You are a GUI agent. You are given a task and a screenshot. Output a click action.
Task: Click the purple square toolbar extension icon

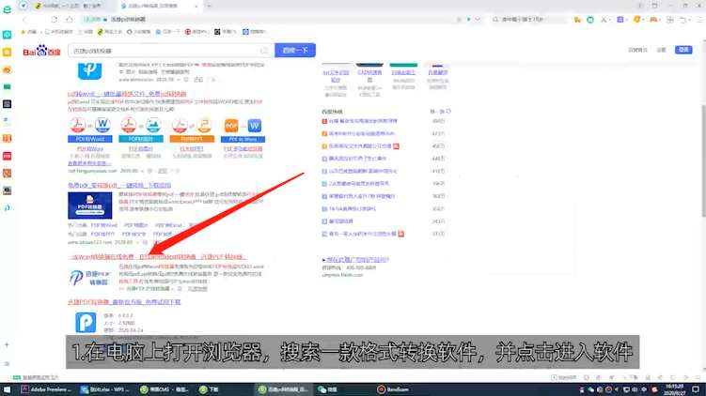click(620, 20)
